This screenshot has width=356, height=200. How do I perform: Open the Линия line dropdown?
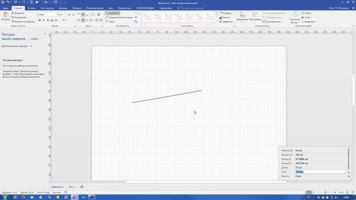click(x=225, y=17)
